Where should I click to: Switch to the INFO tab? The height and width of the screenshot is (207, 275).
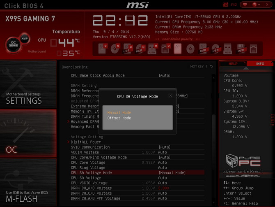[x=260, y=64]
